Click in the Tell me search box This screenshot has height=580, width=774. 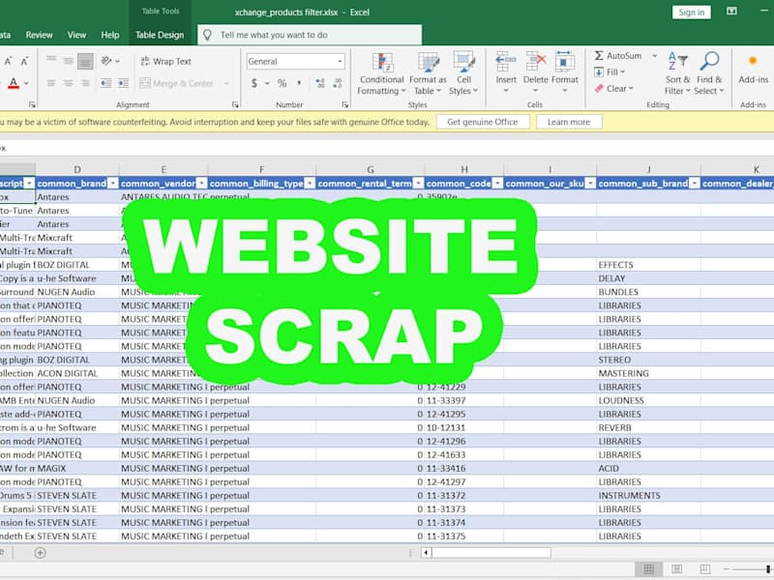(310, 35)
